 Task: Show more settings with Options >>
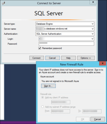pyautogui.click(x=86, y=58)
